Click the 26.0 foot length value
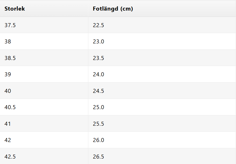 click(98, 140)
